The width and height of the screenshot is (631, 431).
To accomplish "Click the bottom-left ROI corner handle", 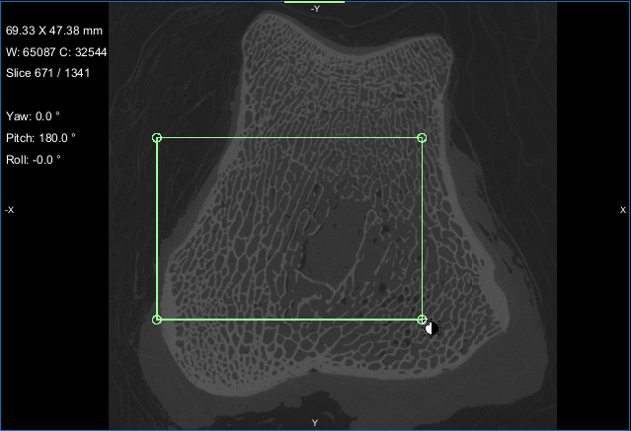I will 157,320.
